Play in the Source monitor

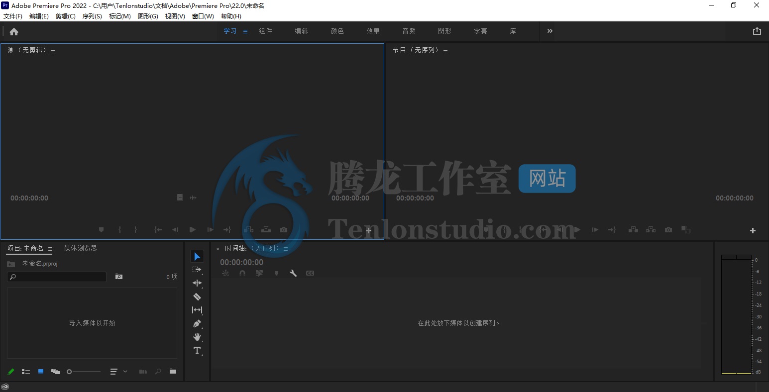tap(193, 229)
